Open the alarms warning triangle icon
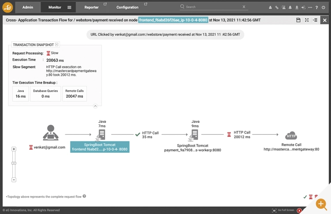This screenshot has height=214, width=331. point(283,7)
